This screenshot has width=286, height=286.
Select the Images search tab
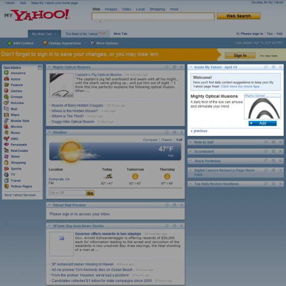[x=111, y=9]
